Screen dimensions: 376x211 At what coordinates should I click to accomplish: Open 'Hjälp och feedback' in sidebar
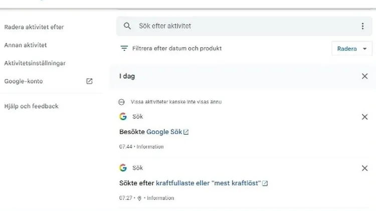click(32, 106)
